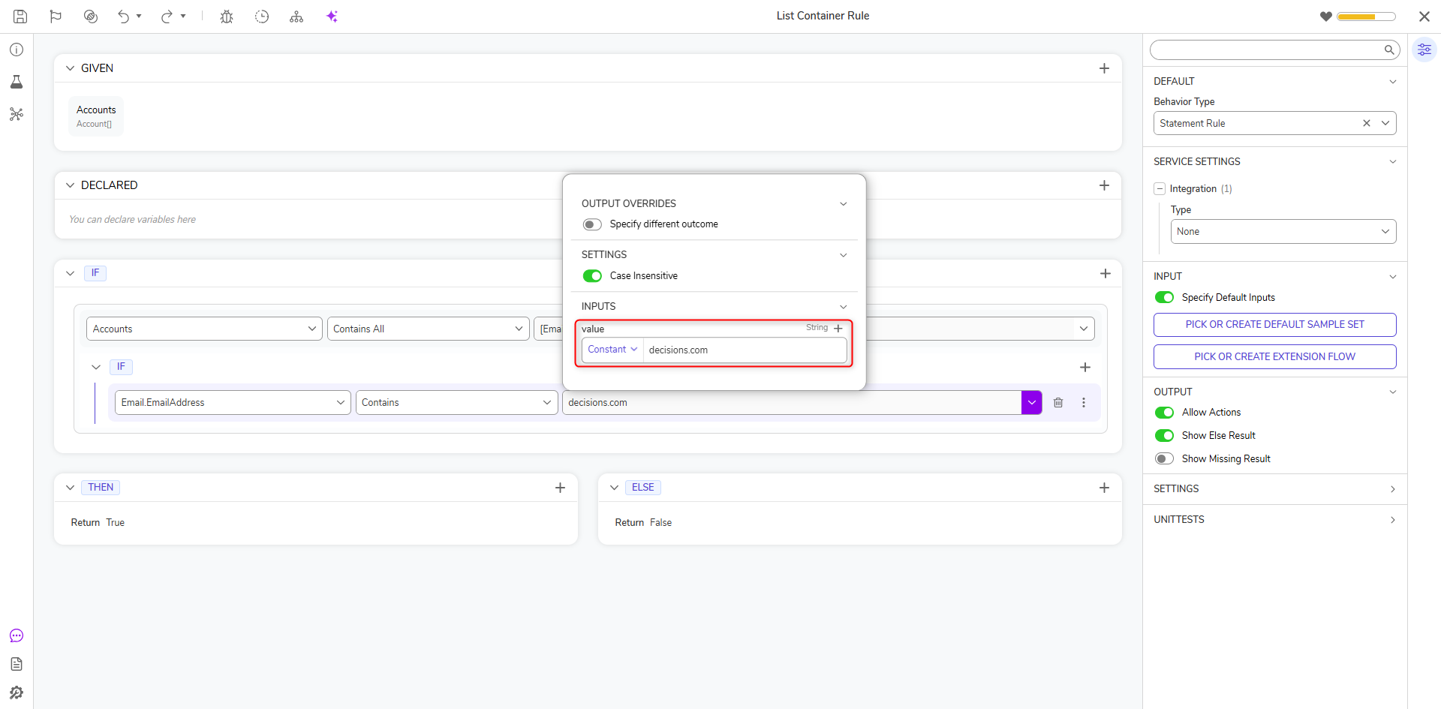Collapse the THEN section chevron
Screen dimensions: 1441x709
coord(70,488)
